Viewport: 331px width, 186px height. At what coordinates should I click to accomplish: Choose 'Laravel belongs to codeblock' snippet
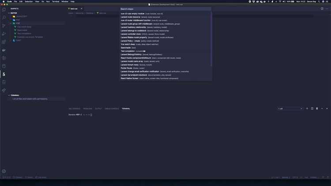pyautogui.click(x=165, y=30)
